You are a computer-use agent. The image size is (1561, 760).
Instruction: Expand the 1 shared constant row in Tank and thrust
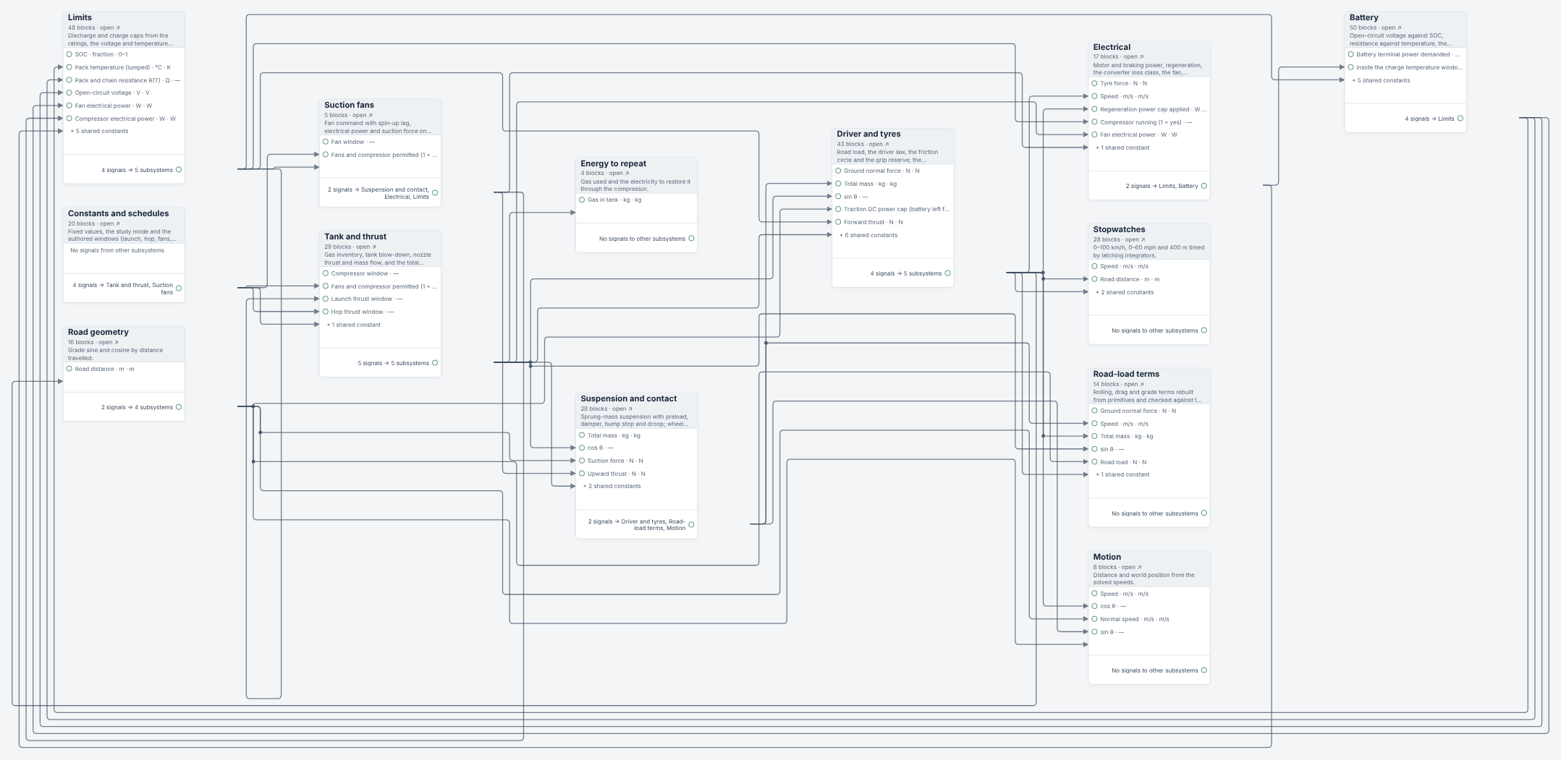pyautogui.click(x=354, y=325)
